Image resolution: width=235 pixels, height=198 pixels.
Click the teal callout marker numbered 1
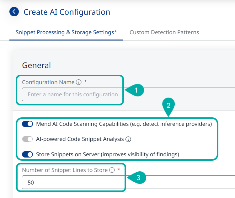(x=136, y=90)
